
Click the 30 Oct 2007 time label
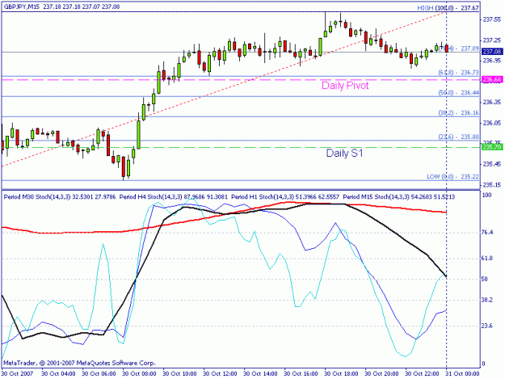pos(18,374)
